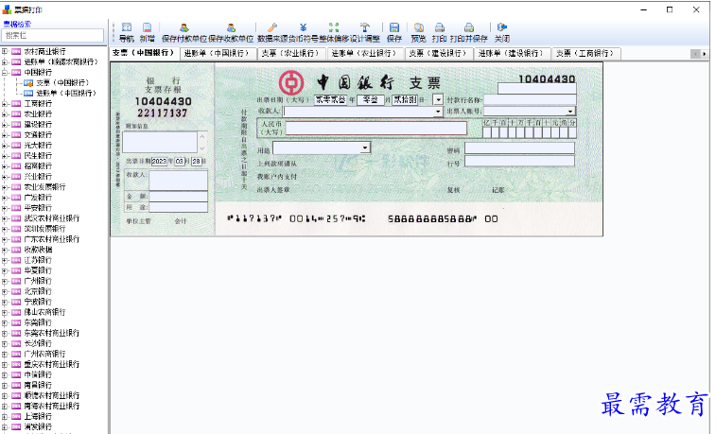Open the 设计调整 design adjust hammer icon
The height and width of the screenshot is (434, 716).
pos(364,27)
